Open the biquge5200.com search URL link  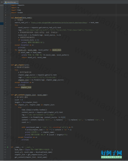pyautogui.click(x=59, y=23)
